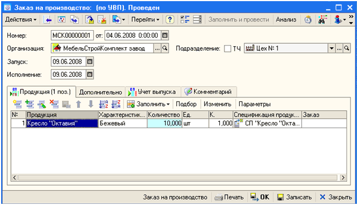Open the create-based-on dropdown icon
Screen dimensions: 358x205
click(118, 20)
